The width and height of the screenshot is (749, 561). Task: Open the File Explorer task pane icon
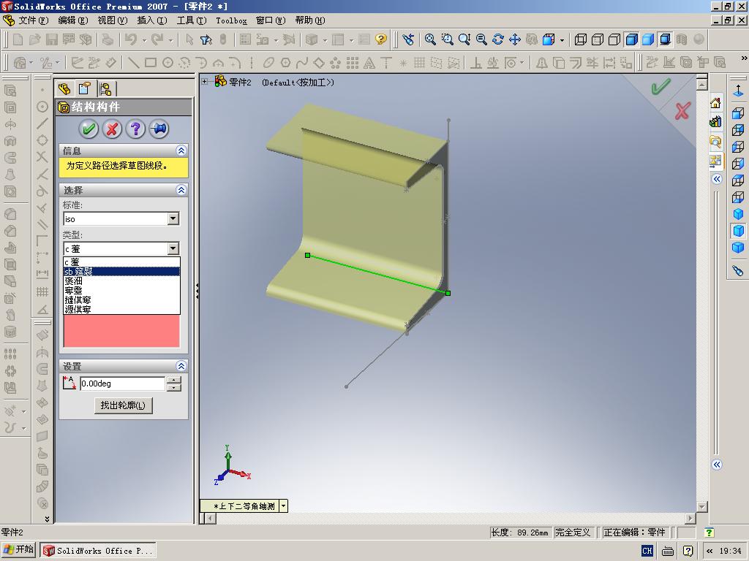[715, 142]
